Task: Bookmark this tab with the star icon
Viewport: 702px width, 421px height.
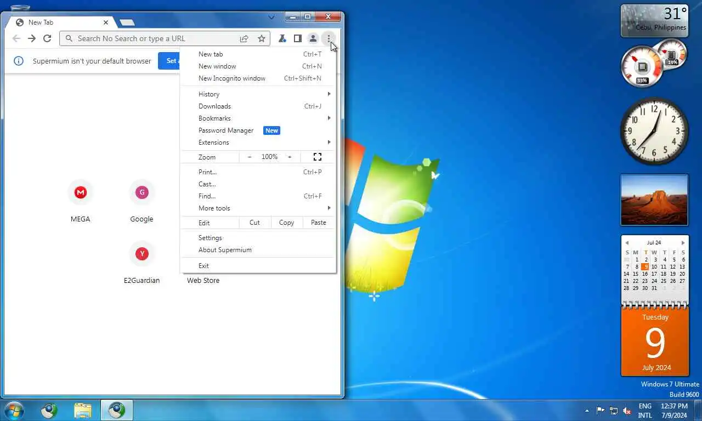Action: [262, 38]
